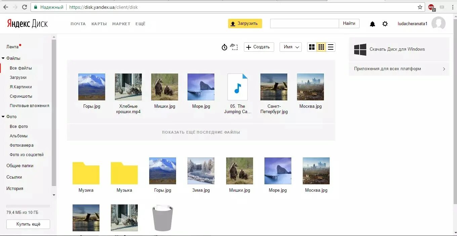Switch to large tiles view
This screenshot has height=236, width=457.
(312, 47)
